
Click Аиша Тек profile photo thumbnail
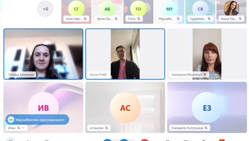point(231,8)
